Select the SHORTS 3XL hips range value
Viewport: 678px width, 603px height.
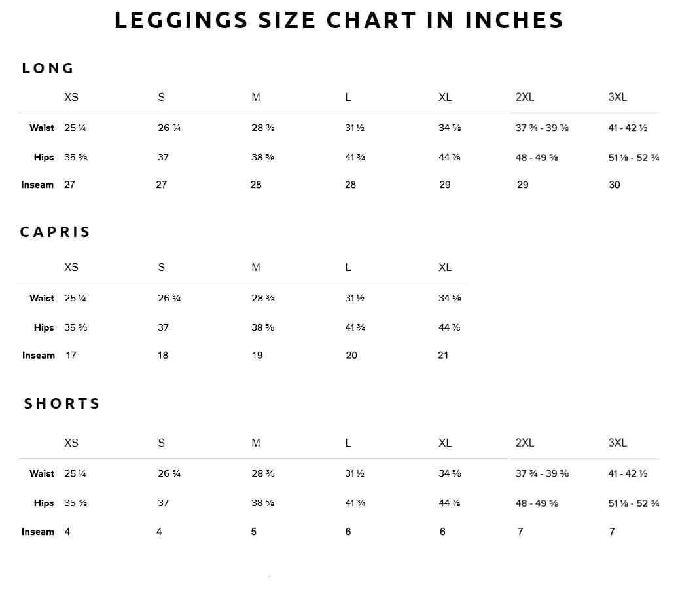click(x=633, y=503)
